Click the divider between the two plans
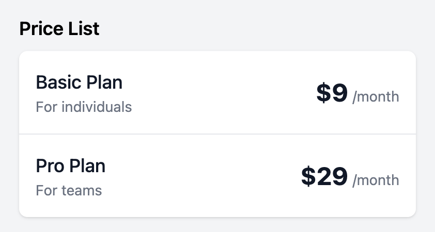 point(218,134)
